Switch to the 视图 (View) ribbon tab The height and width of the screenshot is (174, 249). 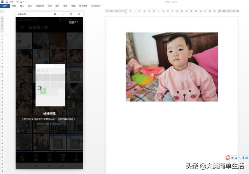pyautogui.click(x=73, y=6)
